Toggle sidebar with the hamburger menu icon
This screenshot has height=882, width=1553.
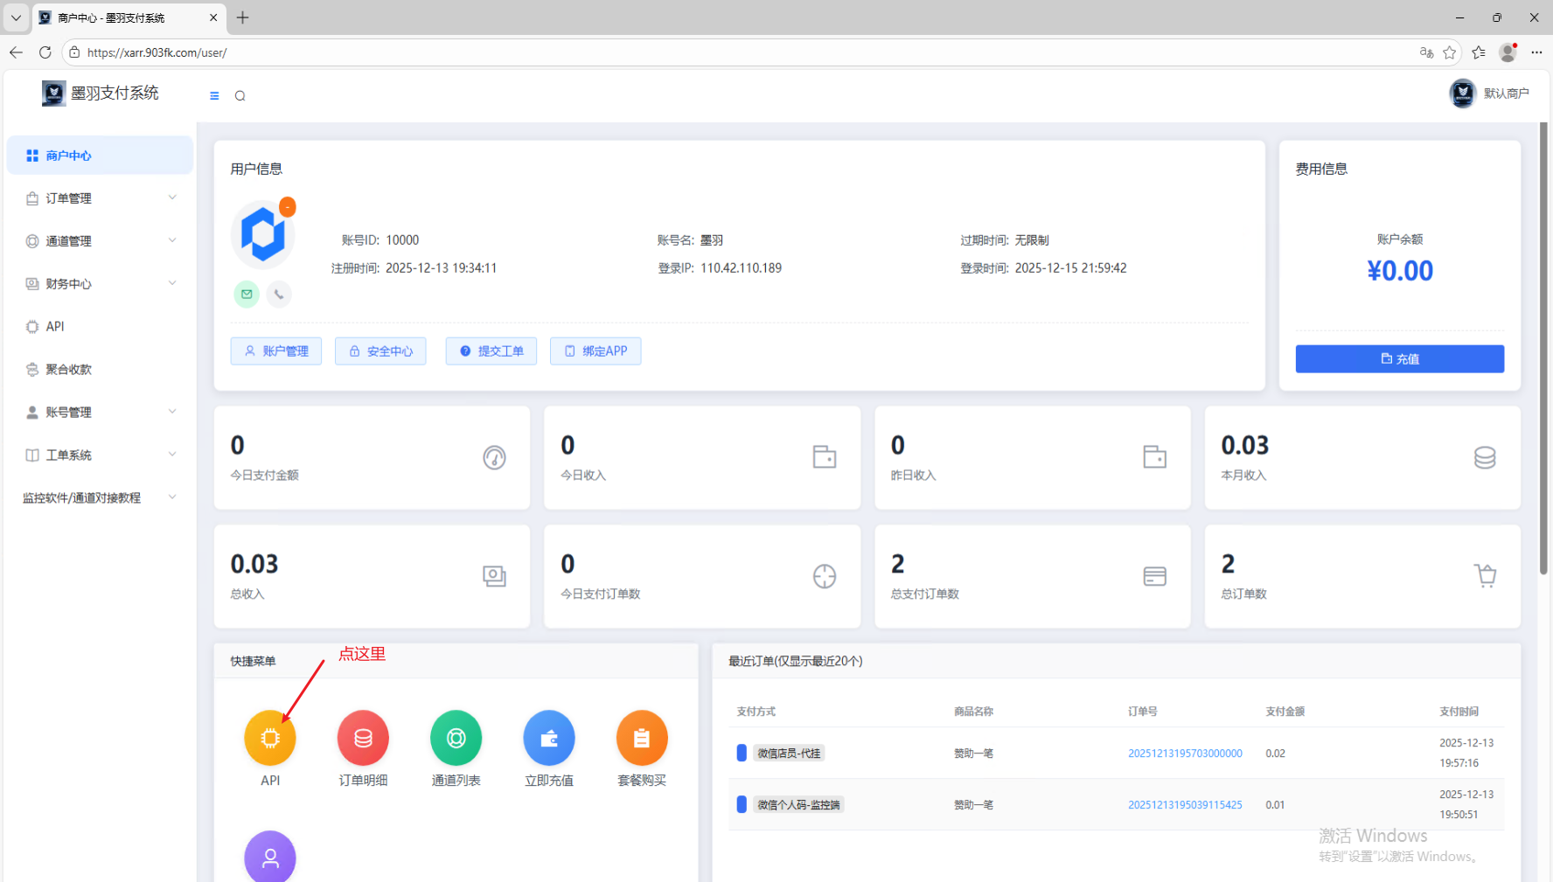214,96
